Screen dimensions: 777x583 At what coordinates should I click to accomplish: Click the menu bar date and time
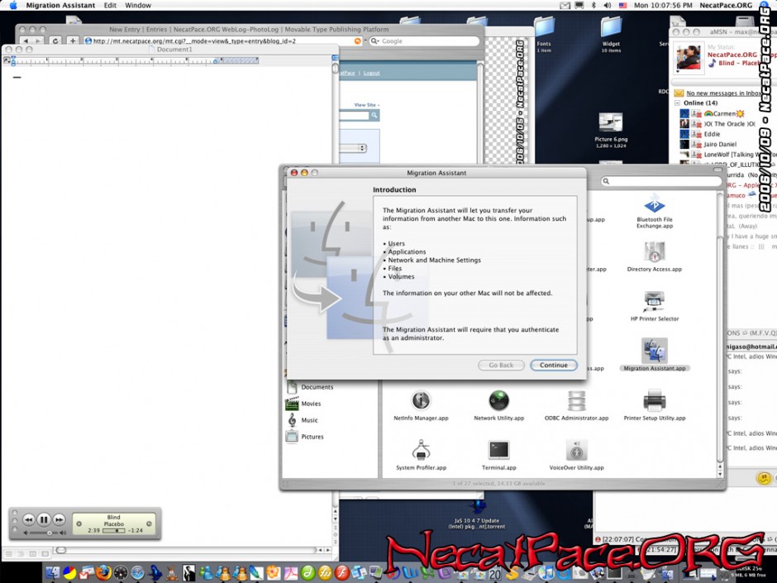tap(663, 5)
